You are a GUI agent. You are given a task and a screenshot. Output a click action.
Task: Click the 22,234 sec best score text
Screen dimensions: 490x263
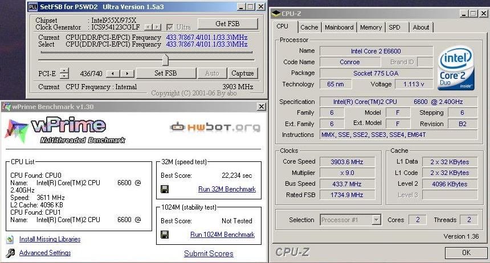click(x=237, y=176)
